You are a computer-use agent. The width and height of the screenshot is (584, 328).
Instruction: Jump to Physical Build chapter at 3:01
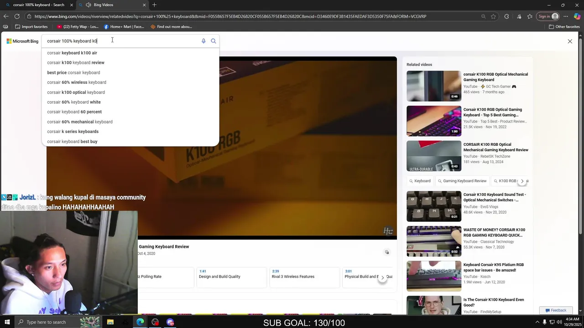pyautogui.click(x=367, y=277)
